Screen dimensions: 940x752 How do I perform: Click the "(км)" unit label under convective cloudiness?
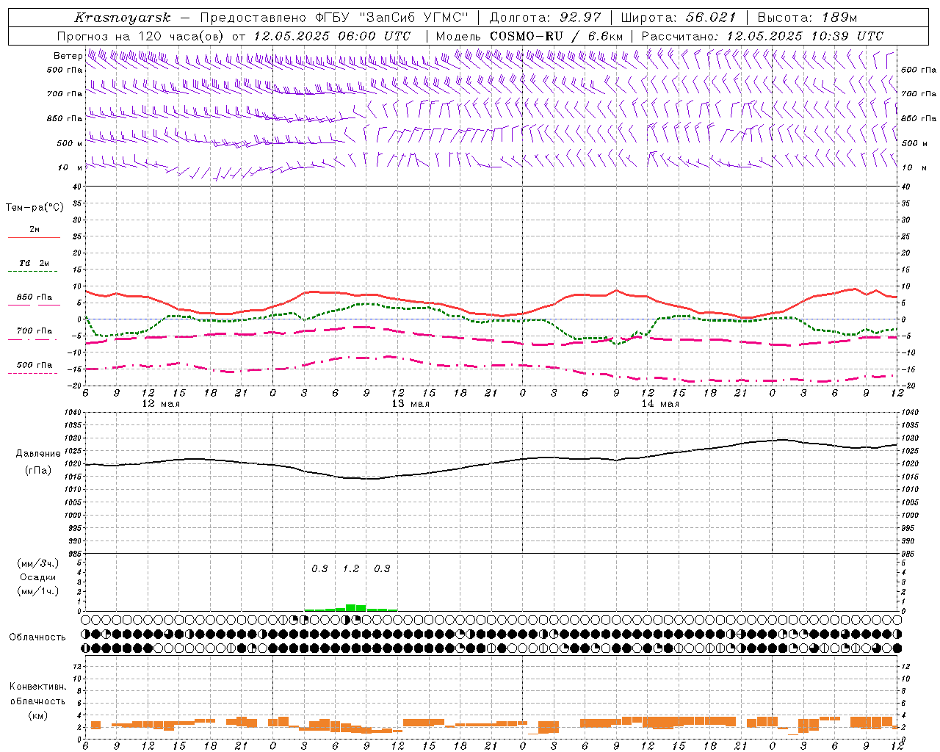(x=38, y=715)
